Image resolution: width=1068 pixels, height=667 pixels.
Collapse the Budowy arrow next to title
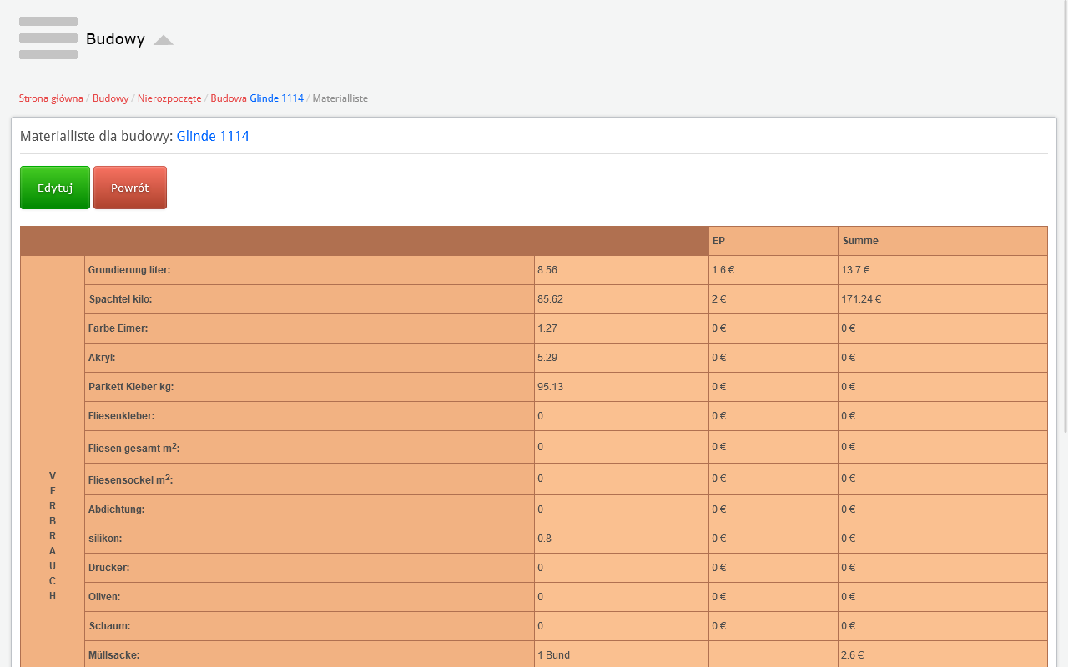point(164,40)
